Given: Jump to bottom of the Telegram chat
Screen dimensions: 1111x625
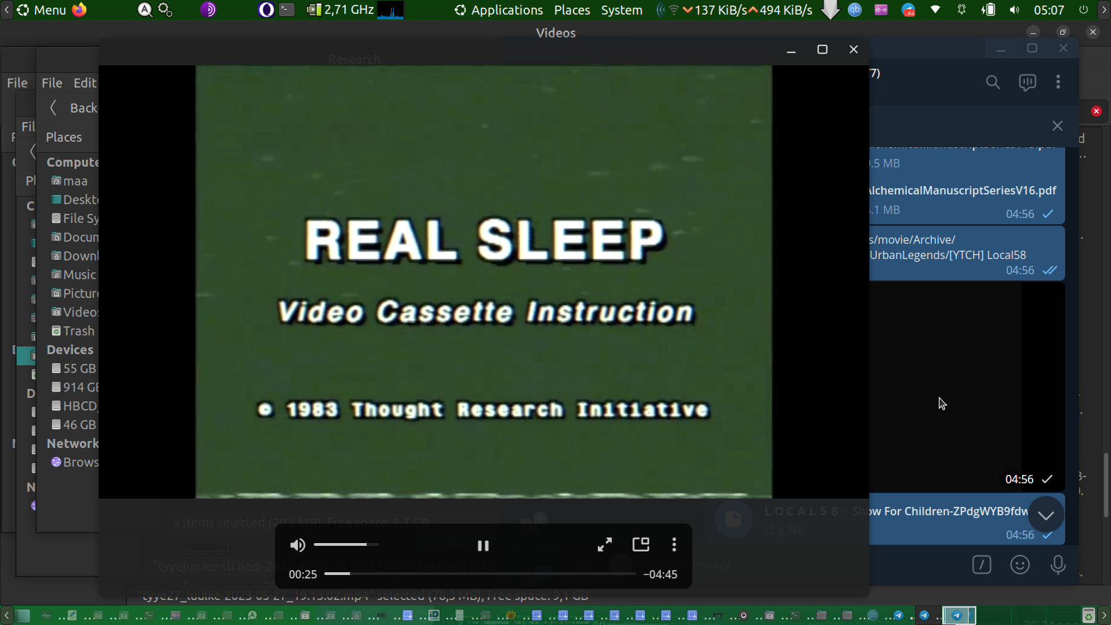Looking at the screenshot, I should [x=1046, y=515].
